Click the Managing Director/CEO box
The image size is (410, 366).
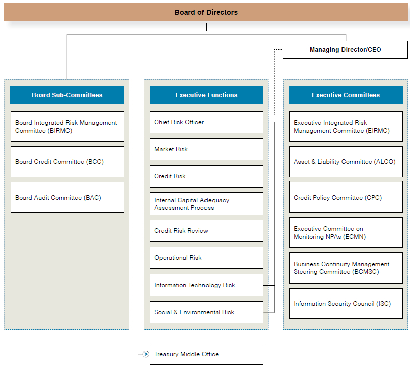coord(345,50)
